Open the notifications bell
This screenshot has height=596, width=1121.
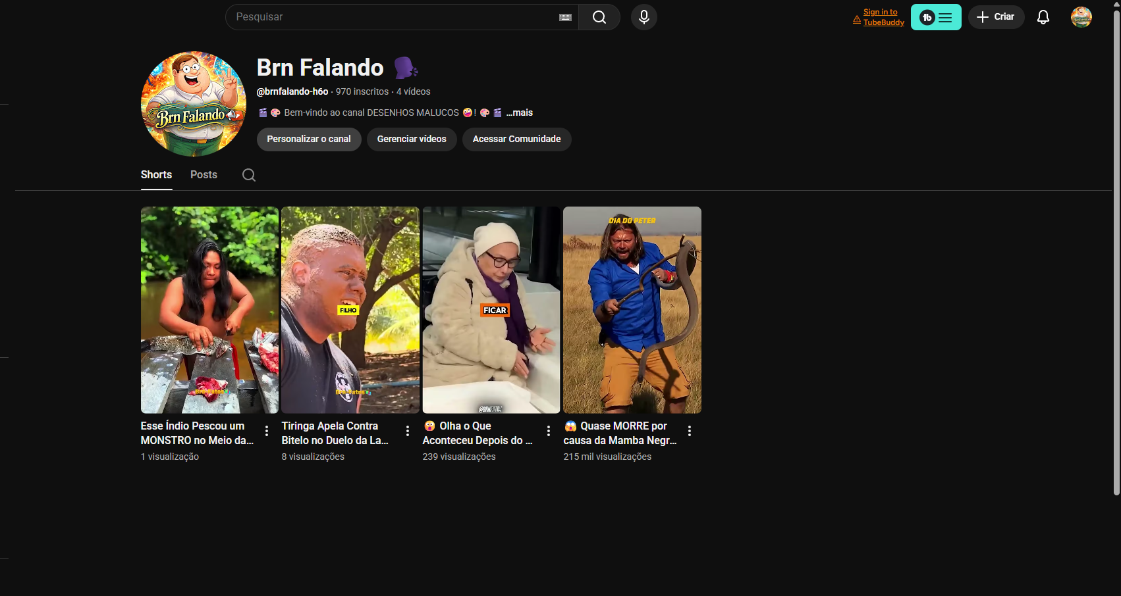coord(1043,17)
